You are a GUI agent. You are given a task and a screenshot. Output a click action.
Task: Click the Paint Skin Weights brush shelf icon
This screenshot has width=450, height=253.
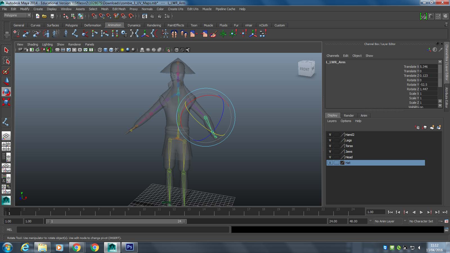tap(213, 34)
